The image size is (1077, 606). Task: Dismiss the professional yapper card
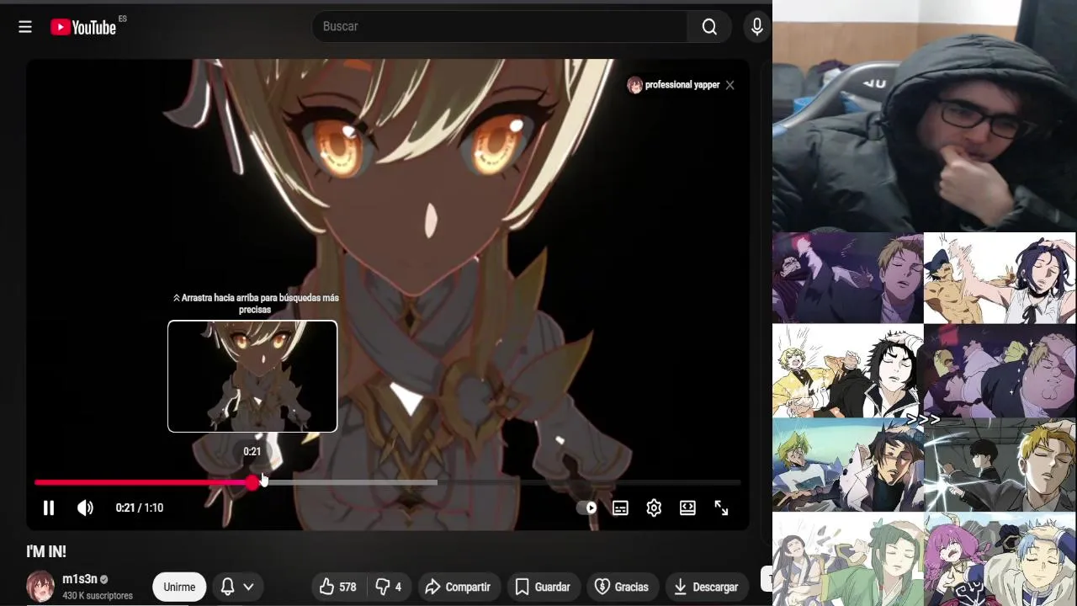[x=729, y=85]
